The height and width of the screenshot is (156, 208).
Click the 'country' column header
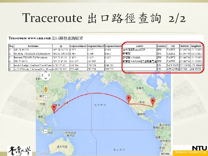[x=162, y=46]
